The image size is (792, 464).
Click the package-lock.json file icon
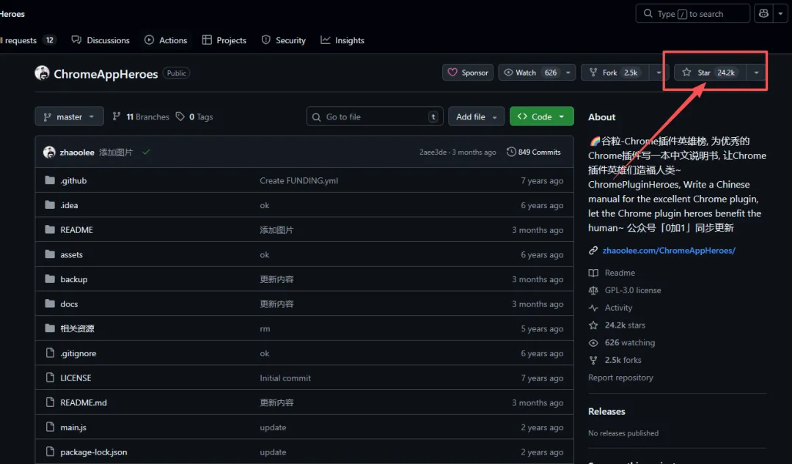(50, 452)
